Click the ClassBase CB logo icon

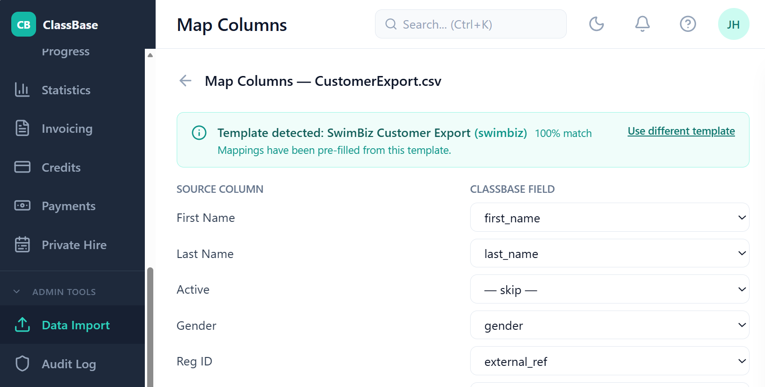[23, 24]
